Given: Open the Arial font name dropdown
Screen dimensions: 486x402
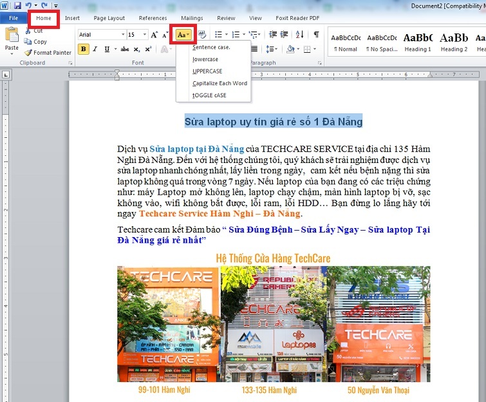Looking at the screenshot, I should click(123, 34).
